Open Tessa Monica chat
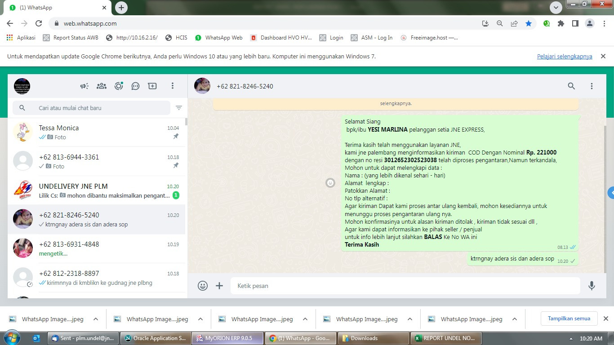This screenshot has width=614, height=345. 97,132
